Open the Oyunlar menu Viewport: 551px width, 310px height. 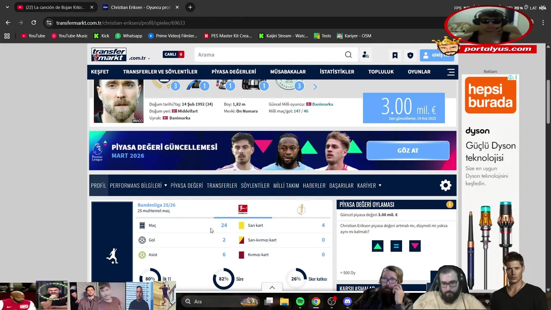click(x=419, y=72)
